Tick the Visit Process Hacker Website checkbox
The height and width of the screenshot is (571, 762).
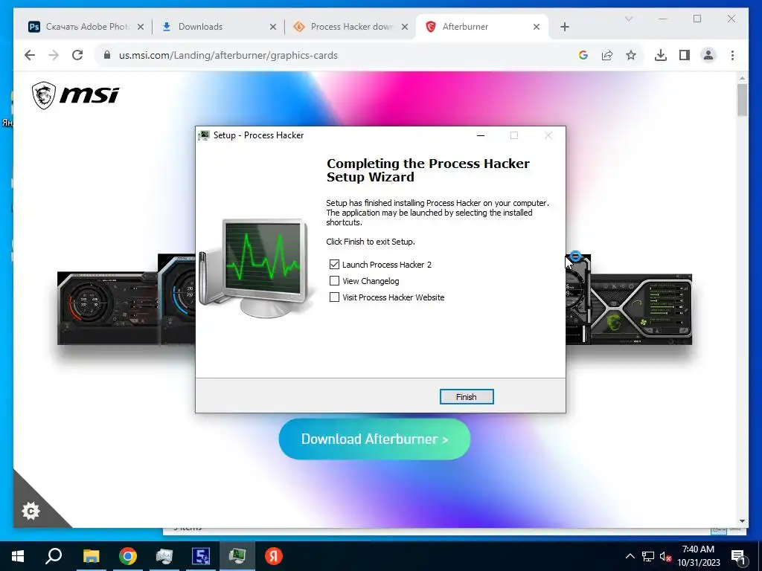coord(334,297)
